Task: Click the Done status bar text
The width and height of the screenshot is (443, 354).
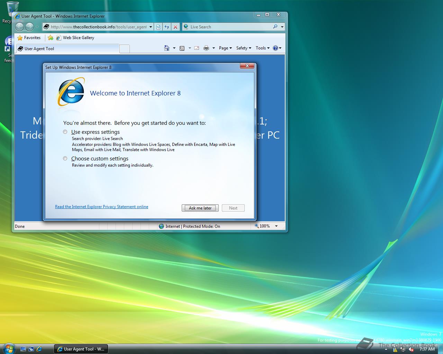Action: [20, 226]
